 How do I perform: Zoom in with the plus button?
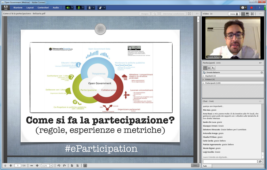pyautogui.click(x=37, y=166)
